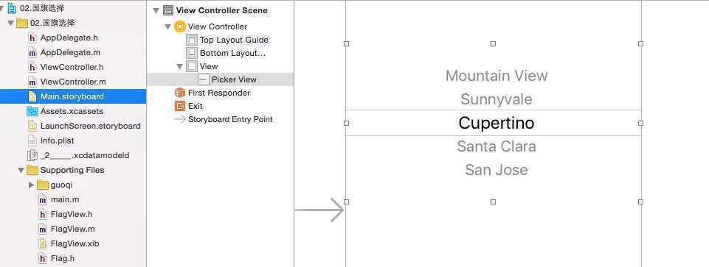Click the First Responder cube icon
The image size is (709, 267).
tap(180, 93)
